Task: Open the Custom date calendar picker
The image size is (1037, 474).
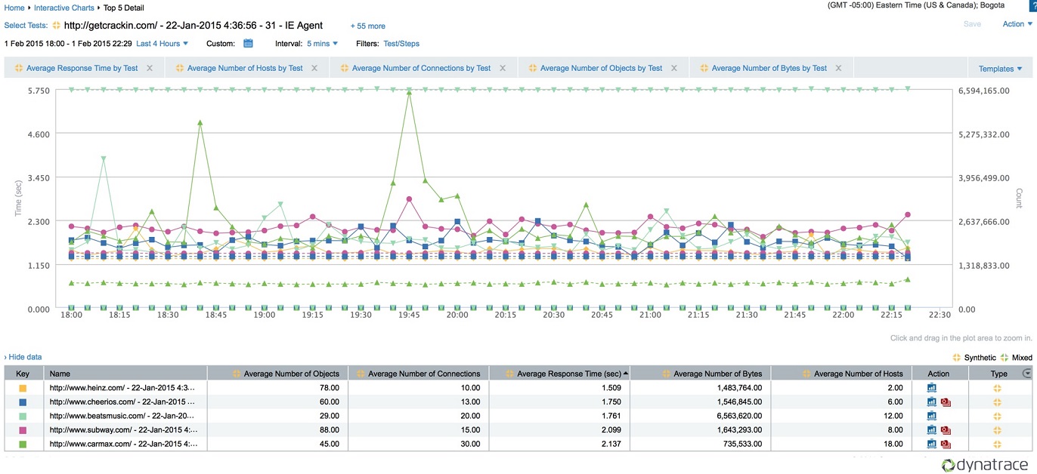Action: (x=248, y=44)
